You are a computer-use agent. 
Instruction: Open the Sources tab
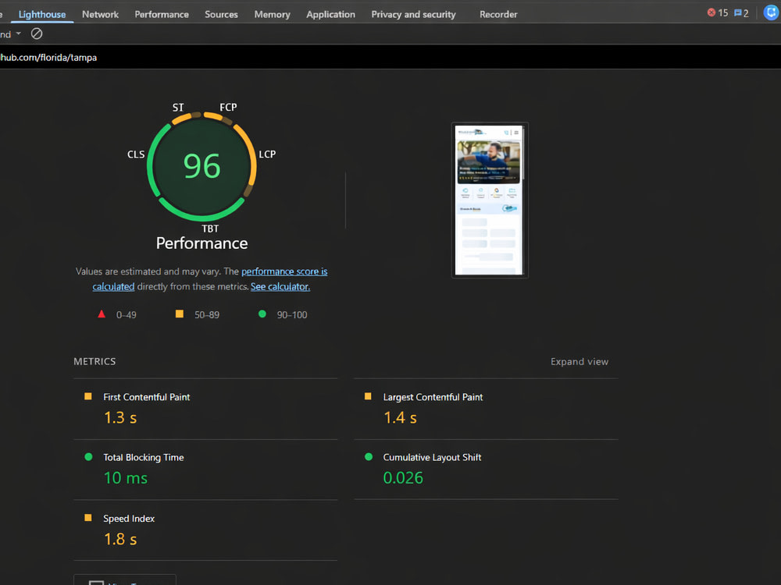pos(221,14)
